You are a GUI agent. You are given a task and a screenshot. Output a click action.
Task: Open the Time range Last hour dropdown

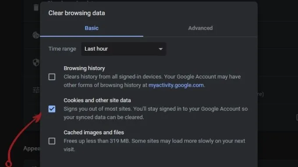pyautogui.click(x=124, y=49)
